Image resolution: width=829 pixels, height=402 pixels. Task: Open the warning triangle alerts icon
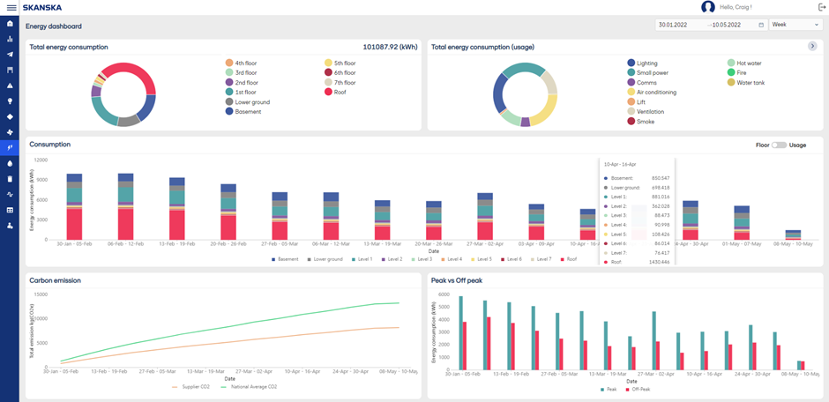[10, 86]
